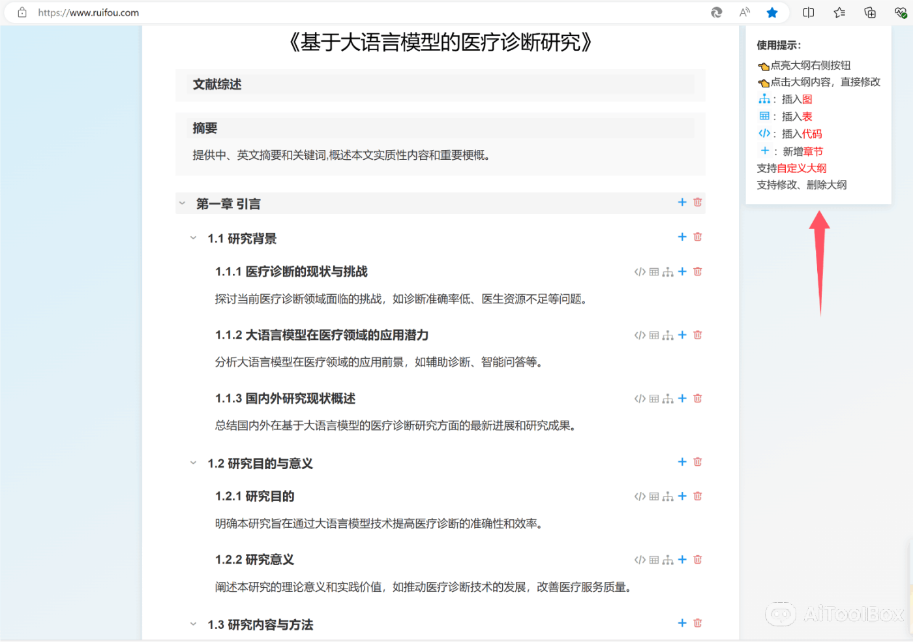Click the browser refresh icon
913x642 pixels.
(x=716, y=12)
